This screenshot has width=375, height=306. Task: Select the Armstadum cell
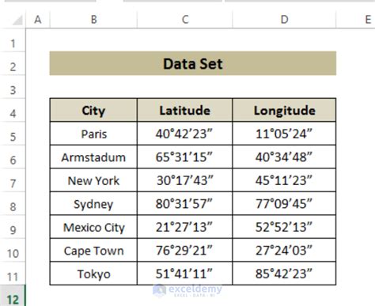pos(93,157)
